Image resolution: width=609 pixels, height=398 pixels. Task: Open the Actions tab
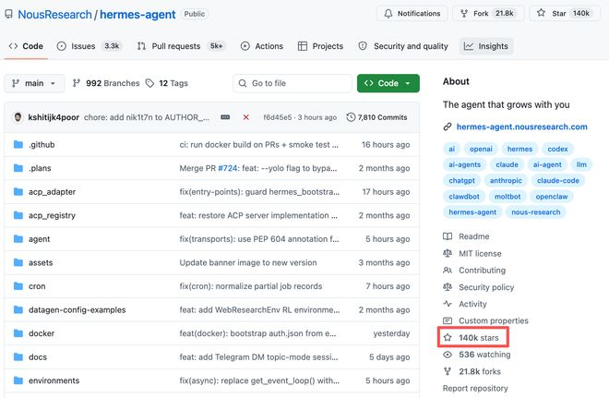tap(262, 46)
